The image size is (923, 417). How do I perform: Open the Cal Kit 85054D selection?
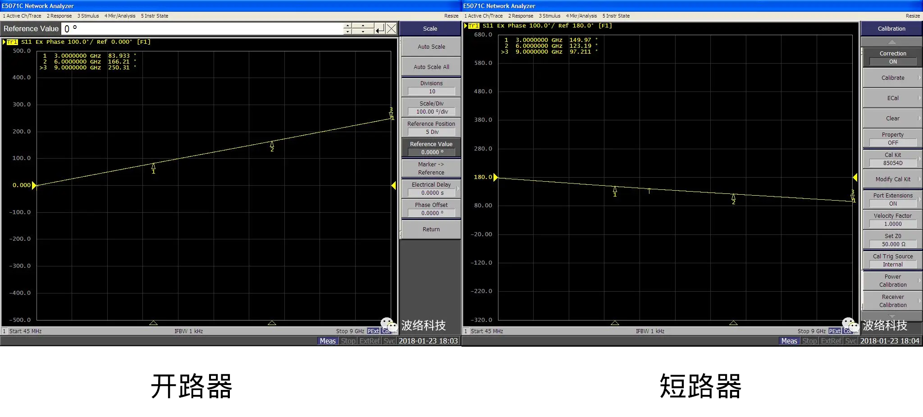pyautogui.click(x=892, y=159)
